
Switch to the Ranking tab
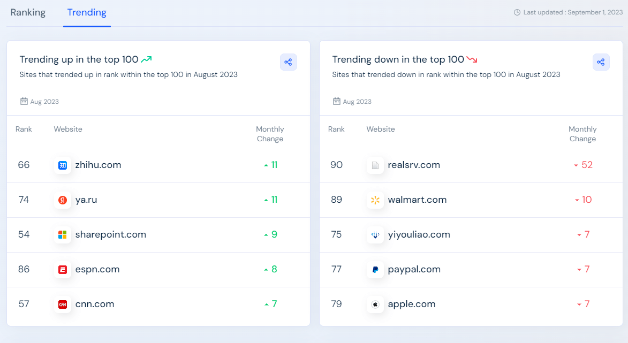click(x=28, y=12)
